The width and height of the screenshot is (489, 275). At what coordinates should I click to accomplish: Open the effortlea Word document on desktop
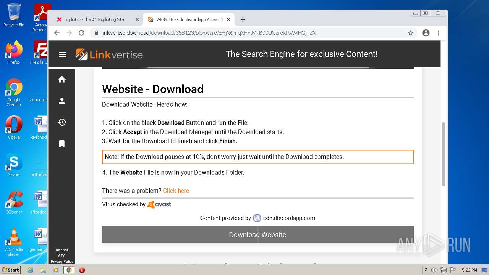coord(39,202)
